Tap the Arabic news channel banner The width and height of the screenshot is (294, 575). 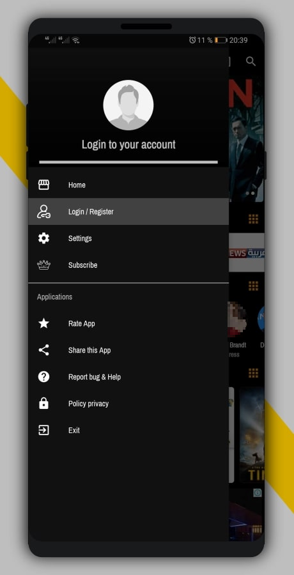[x=247, y=252]
